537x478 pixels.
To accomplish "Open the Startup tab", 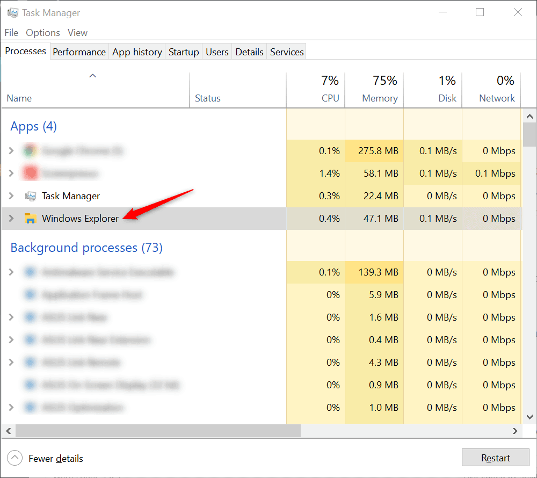I will pyautogui.click(x=184, y=52).
